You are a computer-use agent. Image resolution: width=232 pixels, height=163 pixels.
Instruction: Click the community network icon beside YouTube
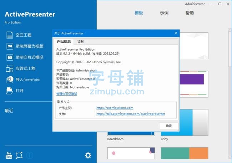[x=19, y=155]
